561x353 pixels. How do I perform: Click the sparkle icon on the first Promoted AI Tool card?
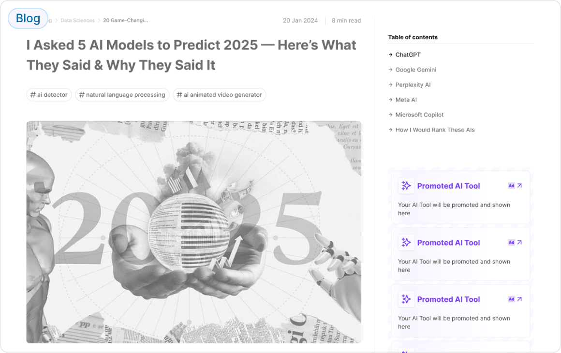click(406, 185)
